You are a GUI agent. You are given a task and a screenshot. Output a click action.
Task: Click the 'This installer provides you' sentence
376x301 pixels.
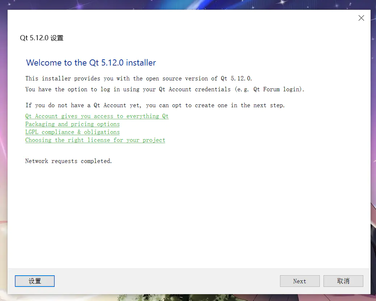click(x=139, y=79)
